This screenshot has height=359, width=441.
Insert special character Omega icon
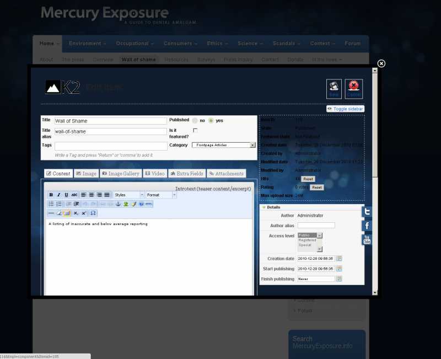[x=93, y=213]
